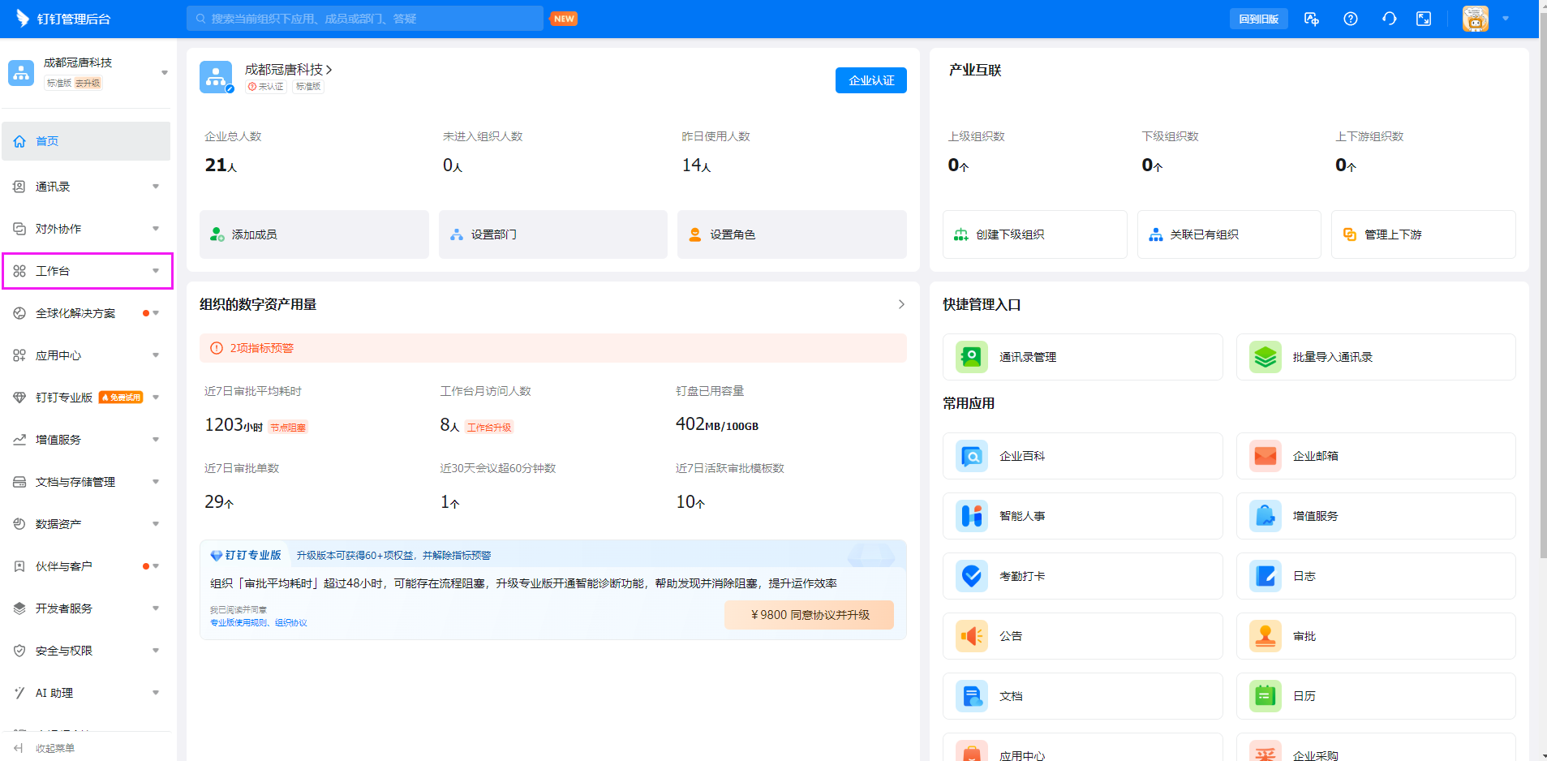
Task: Expand the 工作台 sidebar menu
Action: (x=156, y=271)
